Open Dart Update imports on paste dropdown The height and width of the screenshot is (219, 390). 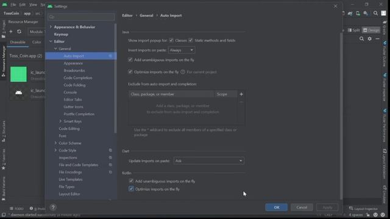coord(208,161)
